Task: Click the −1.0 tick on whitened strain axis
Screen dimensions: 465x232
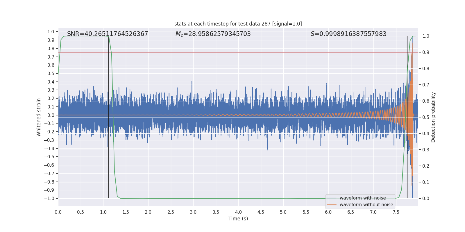Action: [49, 199]
